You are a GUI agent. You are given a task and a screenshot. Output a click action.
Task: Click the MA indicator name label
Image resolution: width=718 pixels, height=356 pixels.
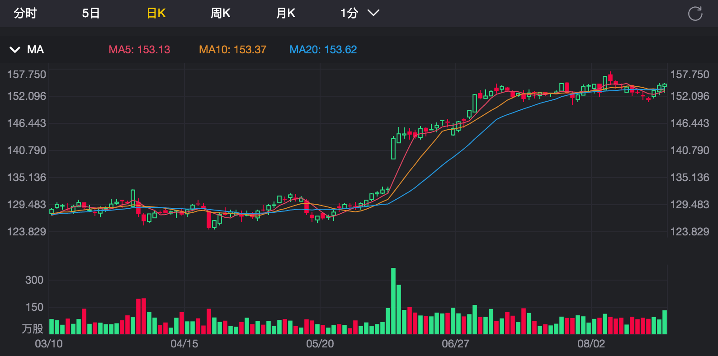coord(35,50)
